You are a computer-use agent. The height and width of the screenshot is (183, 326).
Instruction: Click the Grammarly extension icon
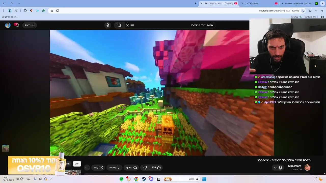[44, 11]
